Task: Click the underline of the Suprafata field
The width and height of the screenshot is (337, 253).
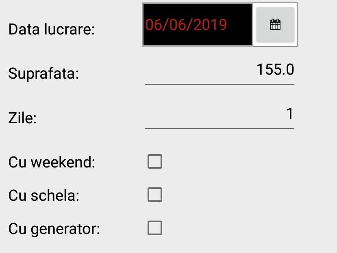Action: pyautogui.click(x=220, y=84)
